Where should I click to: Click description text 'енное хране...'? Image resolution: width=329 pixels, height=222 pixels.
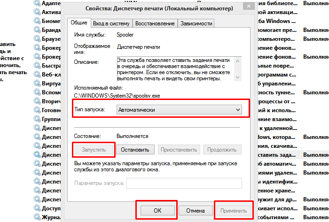coord(277,191)
